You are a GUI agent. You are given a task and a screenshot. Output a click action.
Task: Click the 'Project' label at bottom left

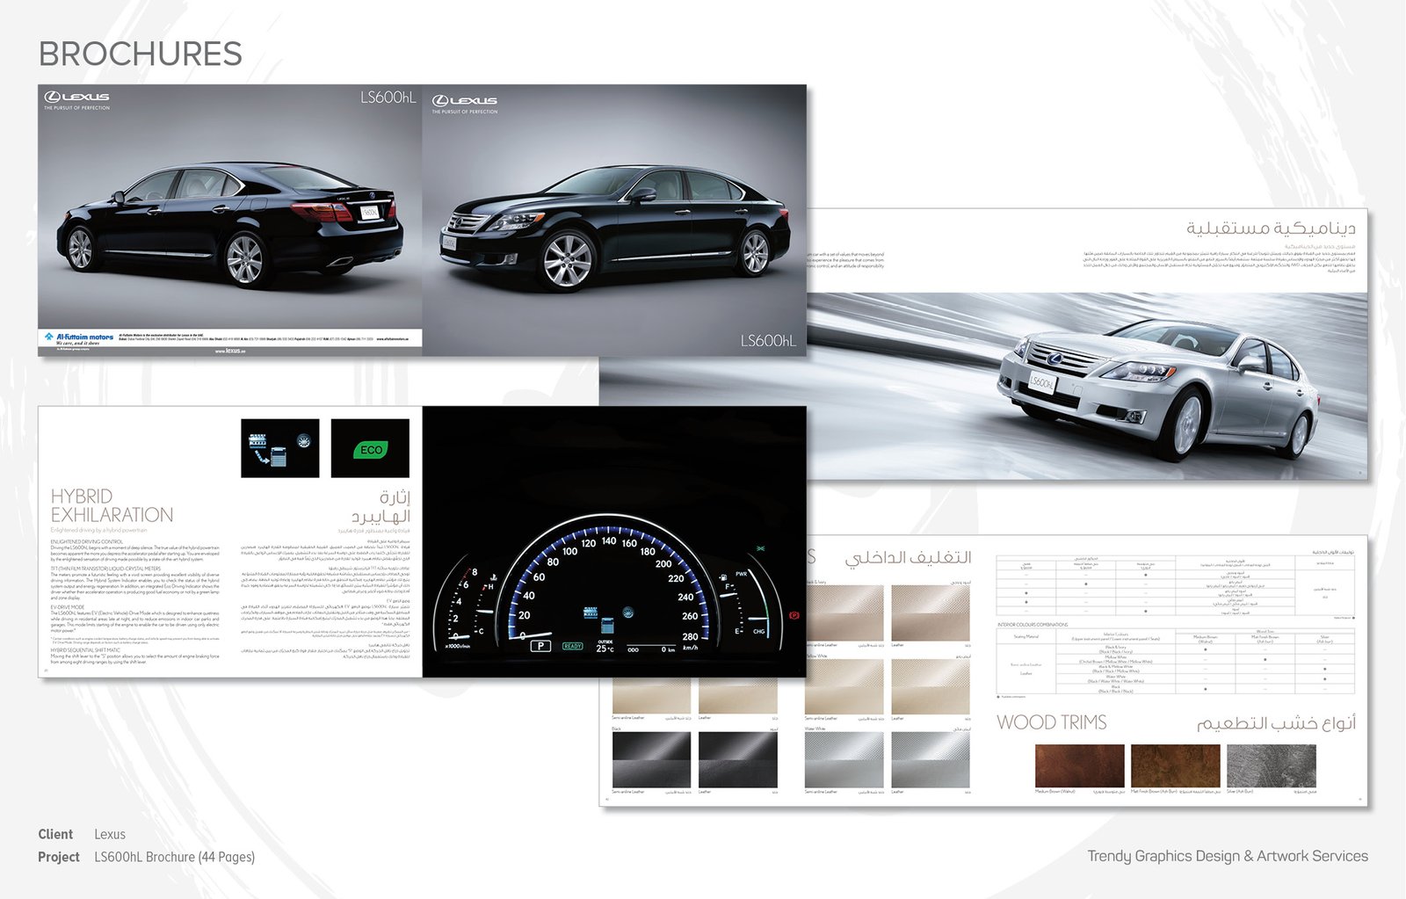coord(59,857)
